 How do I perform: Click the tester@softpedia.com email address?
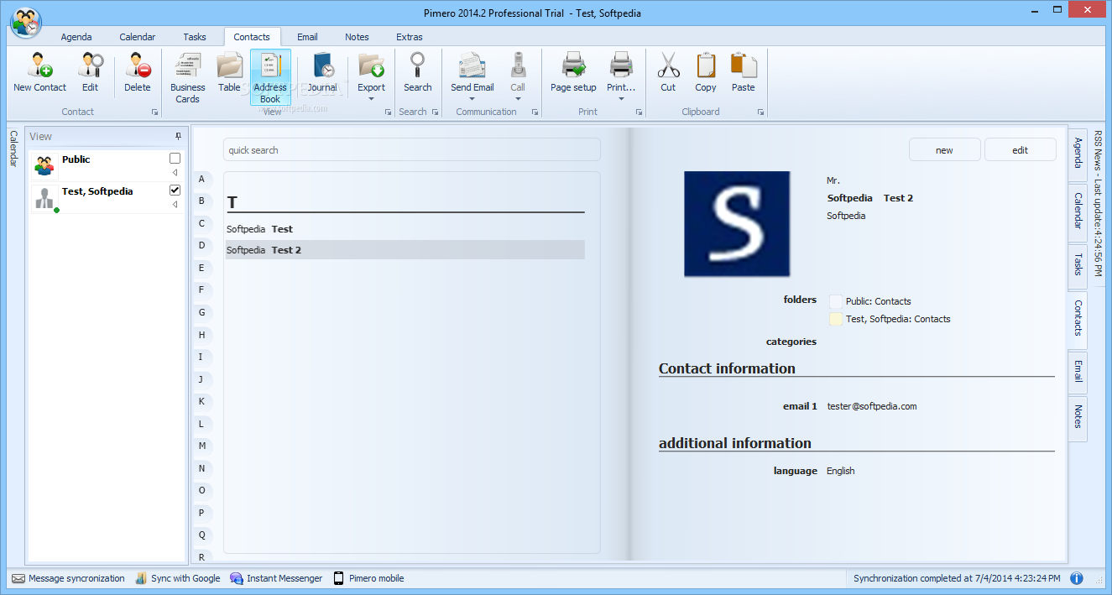tap(871, 406)
